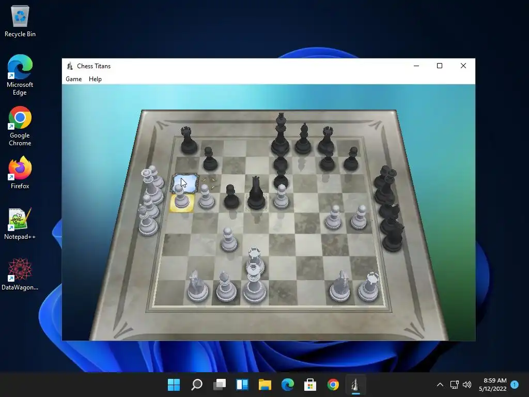Select the white knight on b1

pyautogui.click(x=198, y=286)
